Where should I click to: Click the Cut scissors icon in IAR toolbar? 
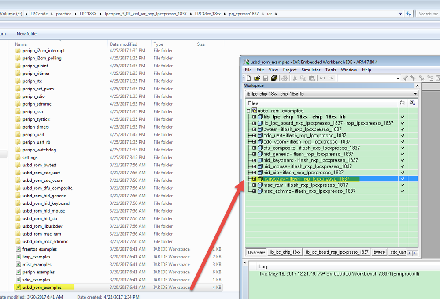(295, 78)
